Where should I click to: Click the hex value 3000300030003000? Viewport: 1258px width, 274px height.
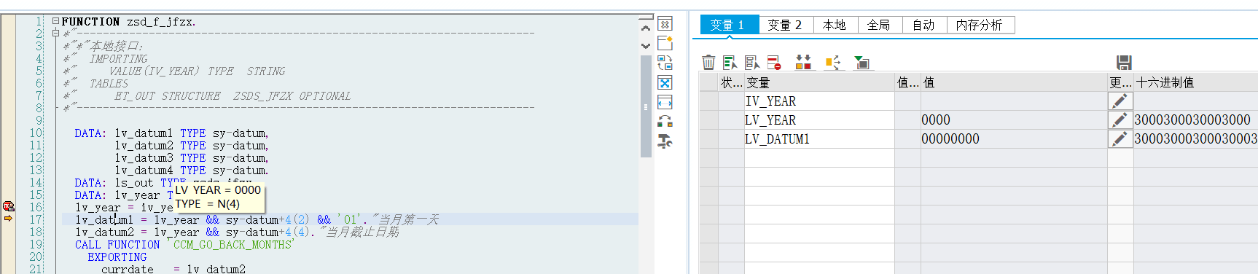[x=1192, y=120]
